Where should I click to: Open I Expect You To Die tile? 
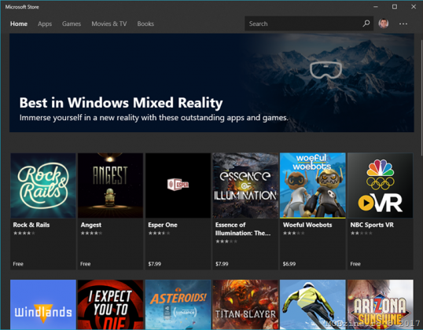[110, 304]
